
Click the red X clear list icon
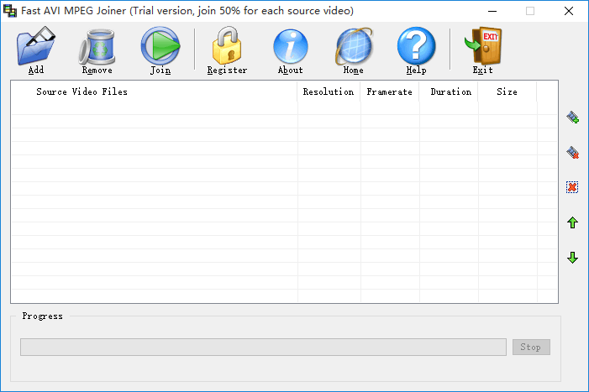[x=572, y=187]
